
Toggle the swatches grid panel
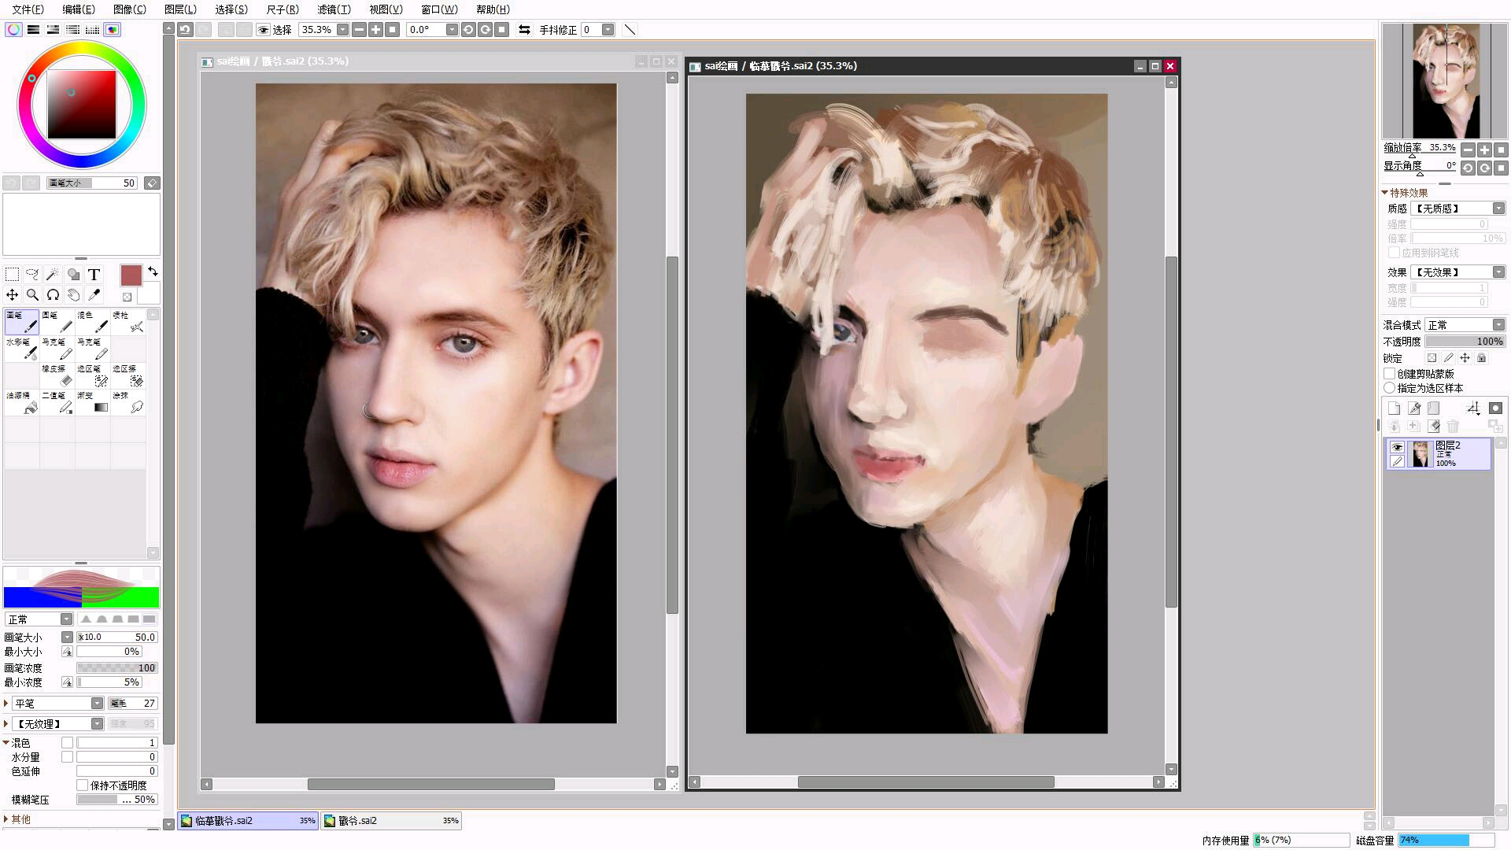(x=92, y=29)
